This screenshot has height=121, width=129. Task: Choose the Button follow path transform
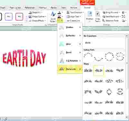[120, 57]
